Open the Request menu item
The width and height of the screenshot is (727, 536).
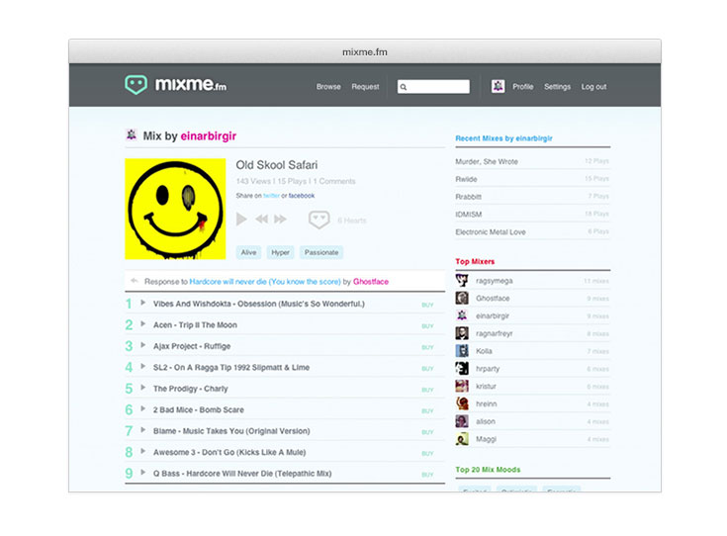(x=365, y=87)
